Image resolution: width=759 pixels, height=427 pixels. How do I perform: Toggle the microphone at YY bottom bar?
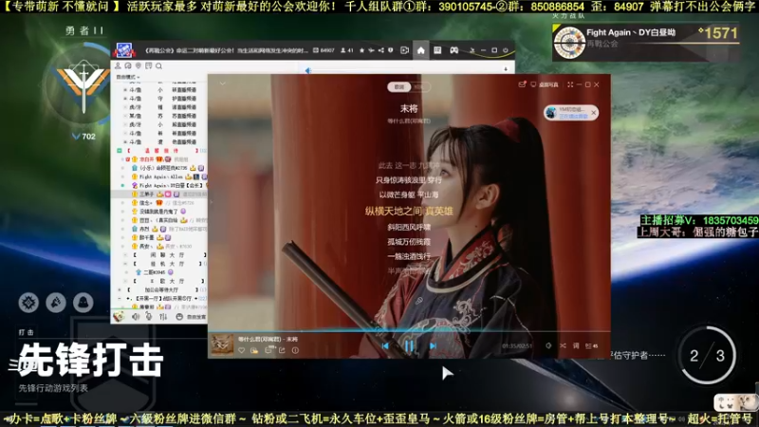[149, 317]
